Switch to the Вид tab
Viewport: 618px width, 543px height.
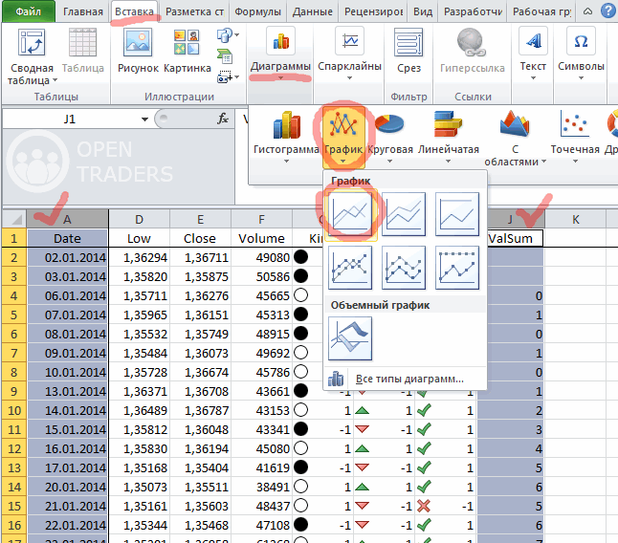tap(423, 11)
